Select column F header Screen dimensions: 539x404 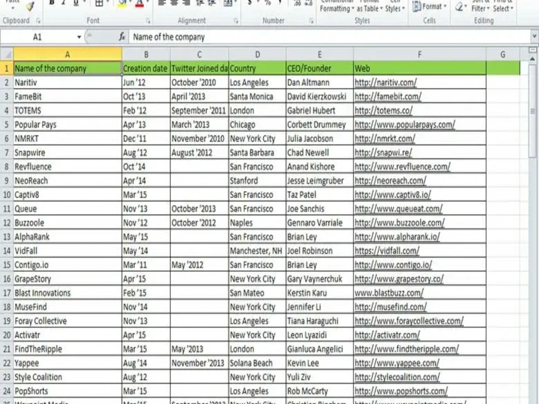[419, 54]
